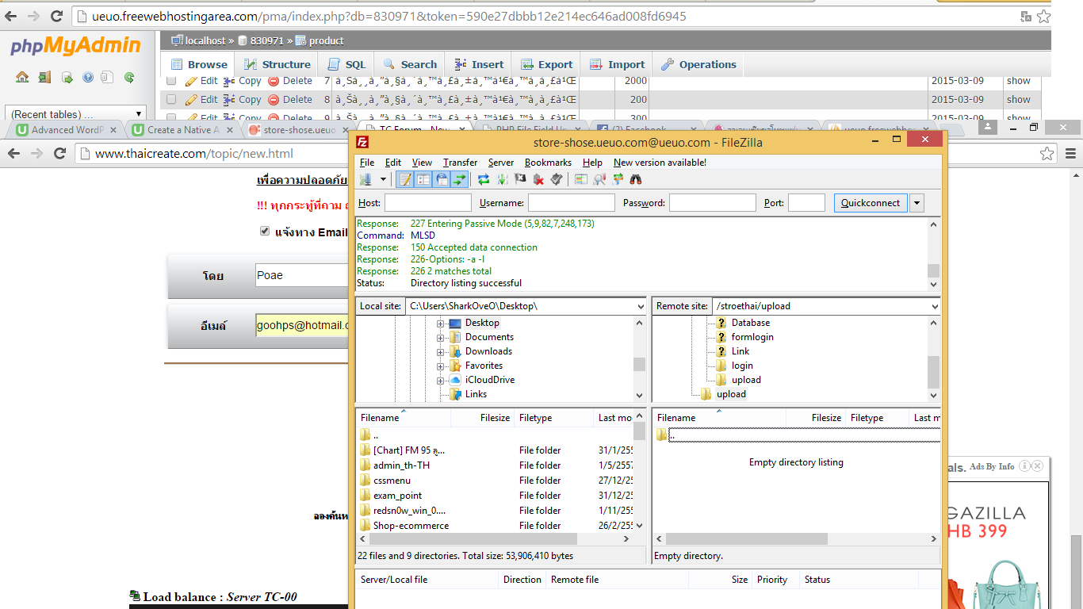The image size is (1083, 609).
Task: Select the Links folder in local tree
Action: pyautogui.click(x=476, y=394)
